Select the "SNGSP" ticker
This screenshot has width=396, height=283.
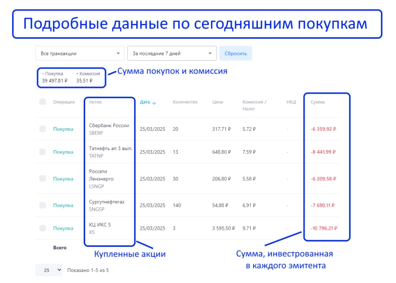(97, 209)
